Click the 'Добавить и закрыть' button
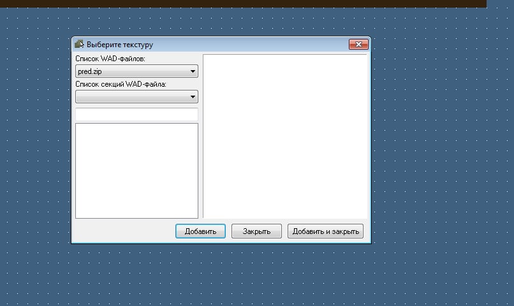 [x=325, y=231]
